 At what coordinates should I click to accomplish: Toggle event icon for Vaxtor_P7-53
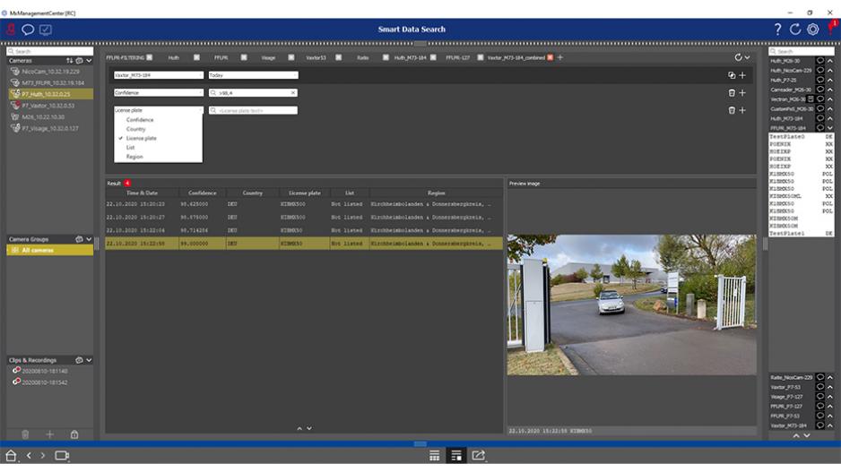pos(820,387)
